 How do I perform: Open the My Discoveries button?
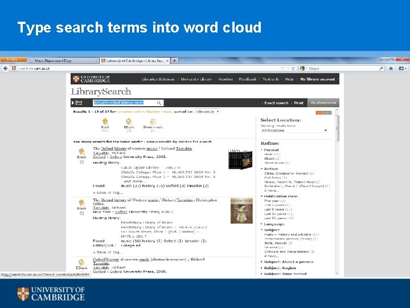tap(323, 103)
